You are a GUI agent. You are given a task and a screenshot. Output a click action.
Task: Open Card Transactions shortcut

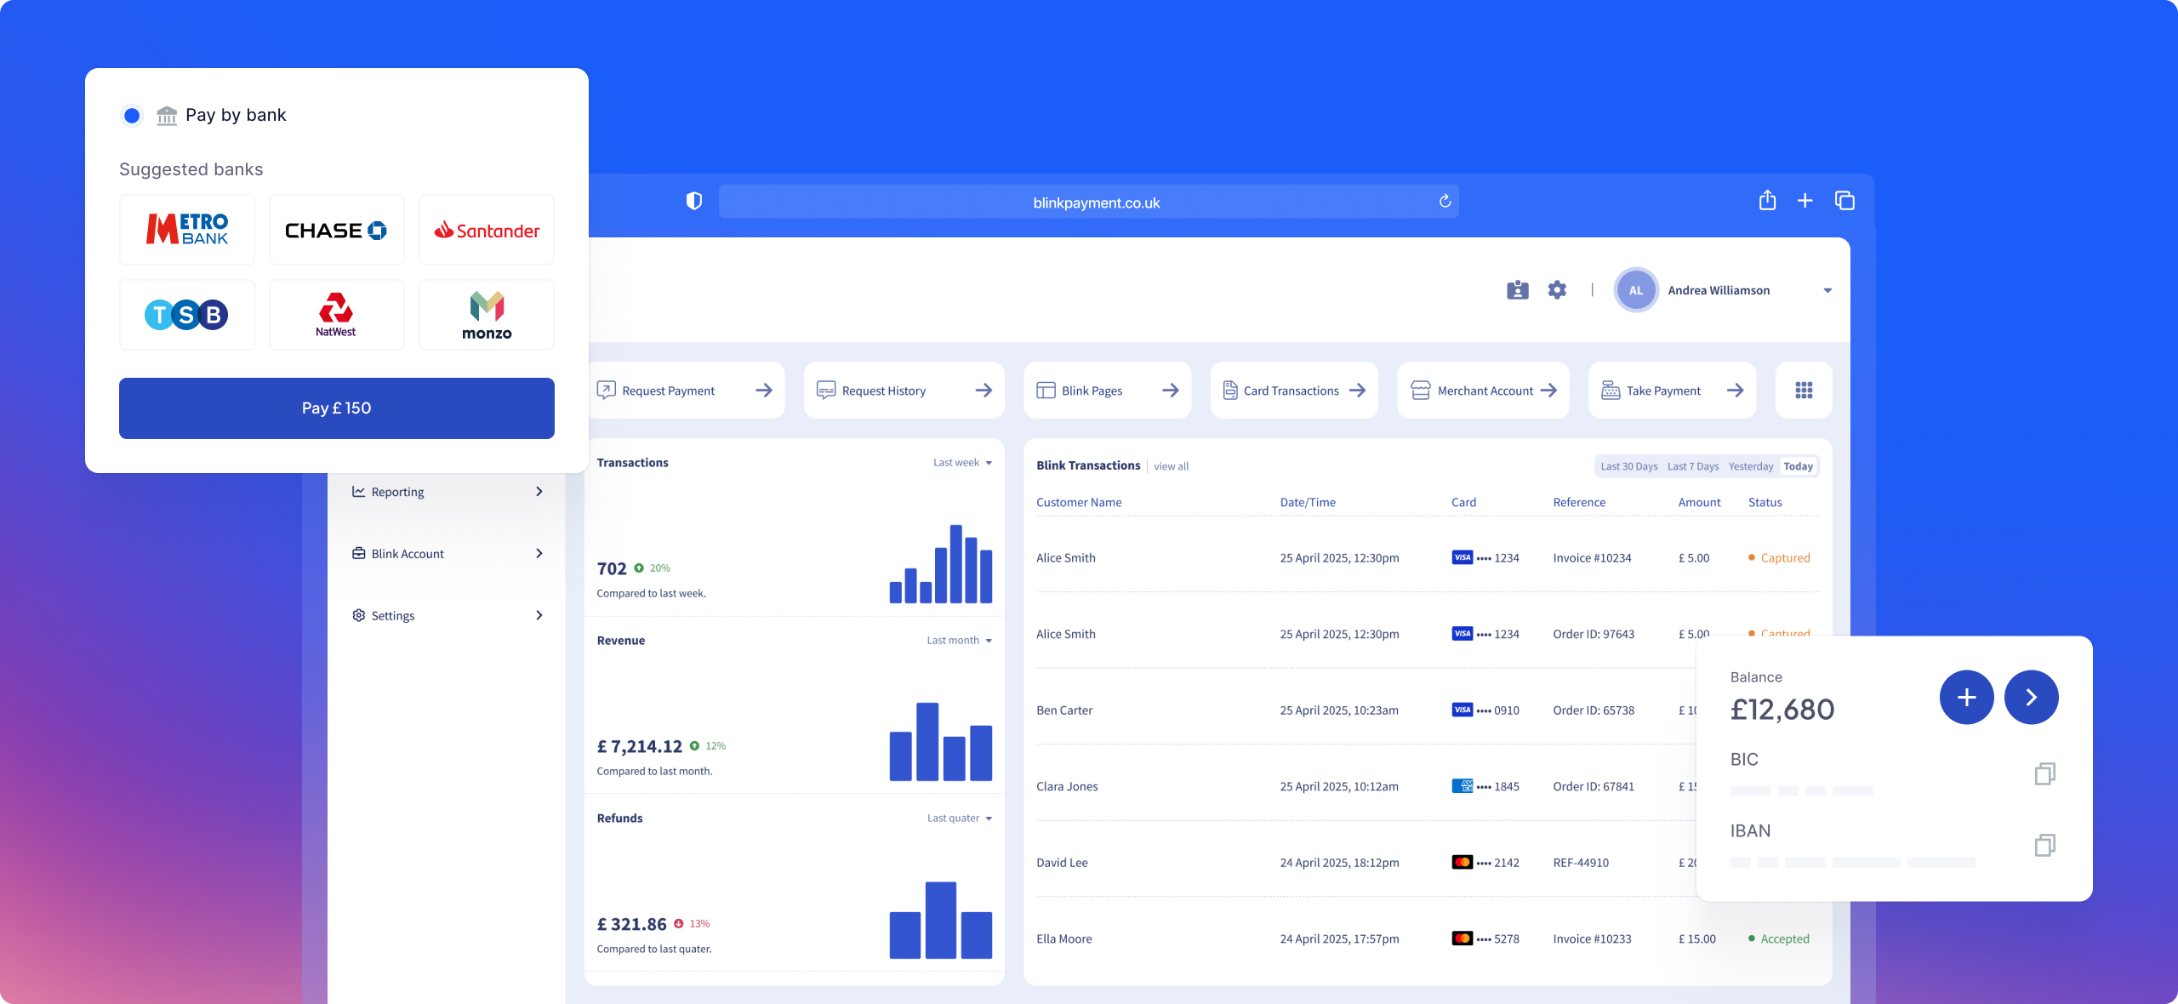1294,391
